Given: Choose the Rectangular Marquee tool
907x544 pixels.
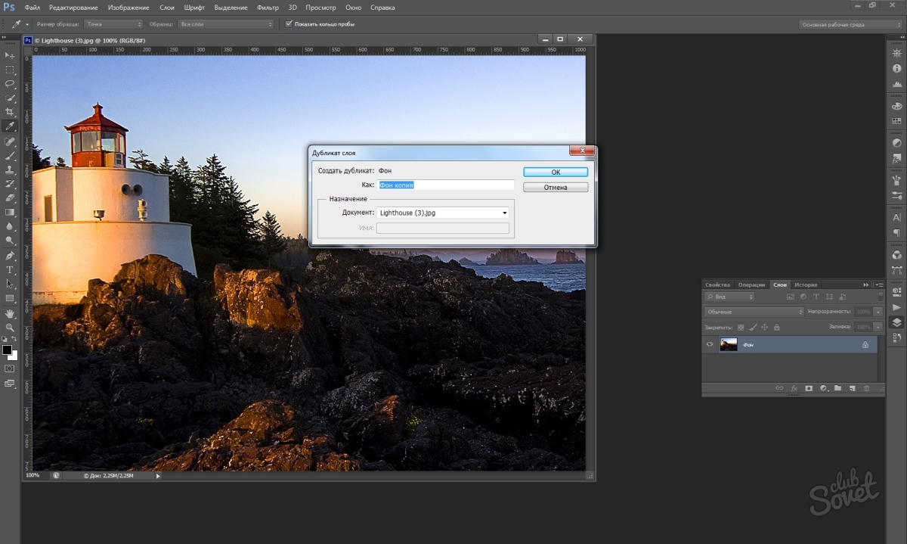Looking at the screenshot, I should pyautogui.click(x=10, y=70).
